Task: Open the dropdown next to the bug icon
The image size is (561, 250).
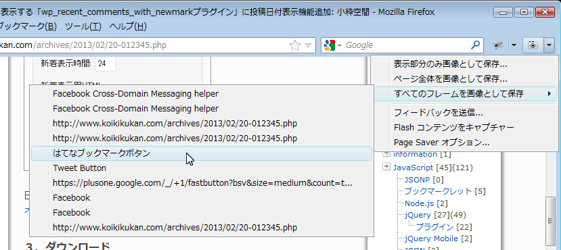Action: [514, 45]
